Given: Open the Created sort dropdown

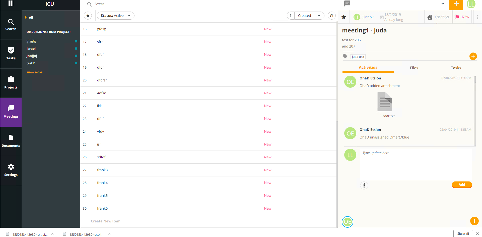Looking at the screenshot, I should tap(309, 15).
